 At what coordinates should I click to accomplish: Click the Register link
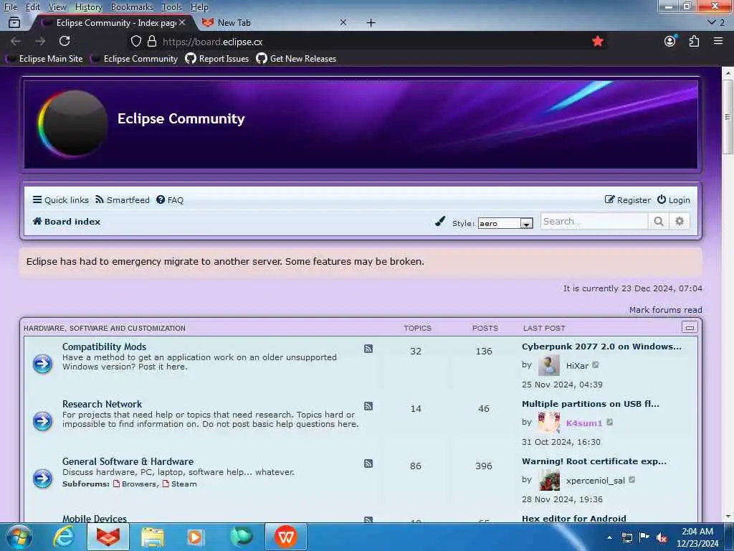pyautogui.click(x=628, y=200)
